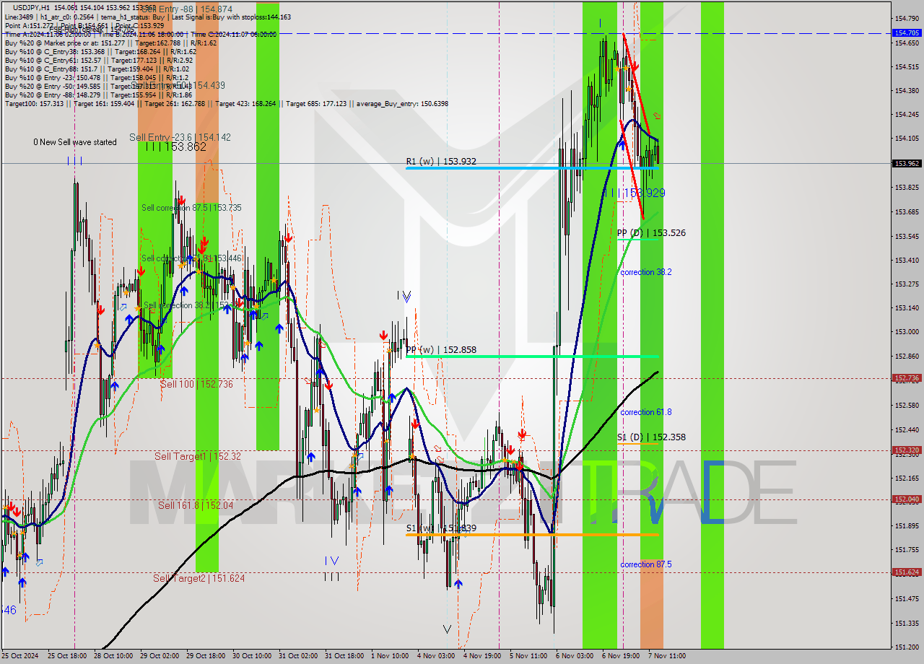Click the '6 Nov 03:00' time axis label
The width and height of the screenshot is (924, 664).
point(573,656)
